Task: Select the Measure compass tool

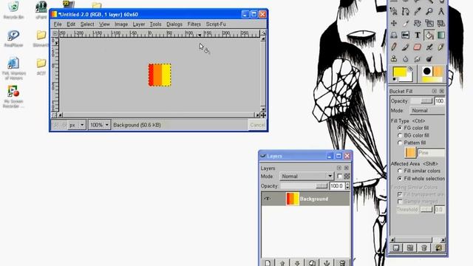Action: coord(440,12)
